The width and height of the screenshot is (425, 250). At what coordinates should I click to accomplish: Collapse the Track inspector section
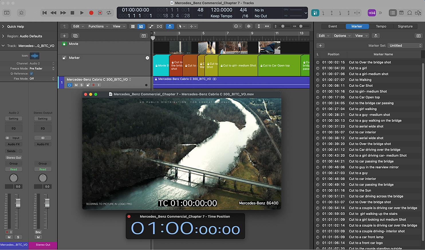(x=3, y=46)
